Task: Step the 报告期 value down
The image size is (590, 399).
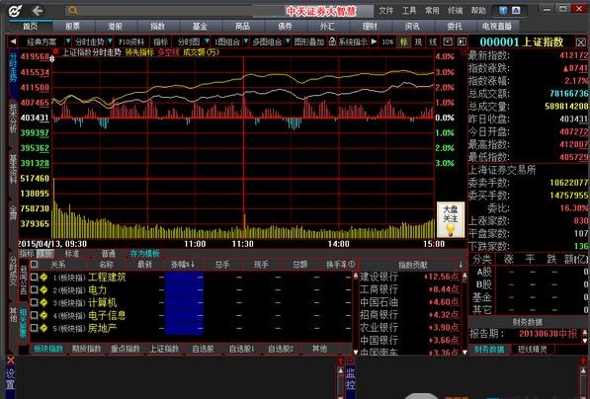Action: pos(585,340)
